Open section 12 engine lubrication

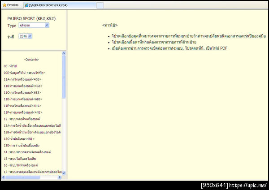[x=22, y=119]
